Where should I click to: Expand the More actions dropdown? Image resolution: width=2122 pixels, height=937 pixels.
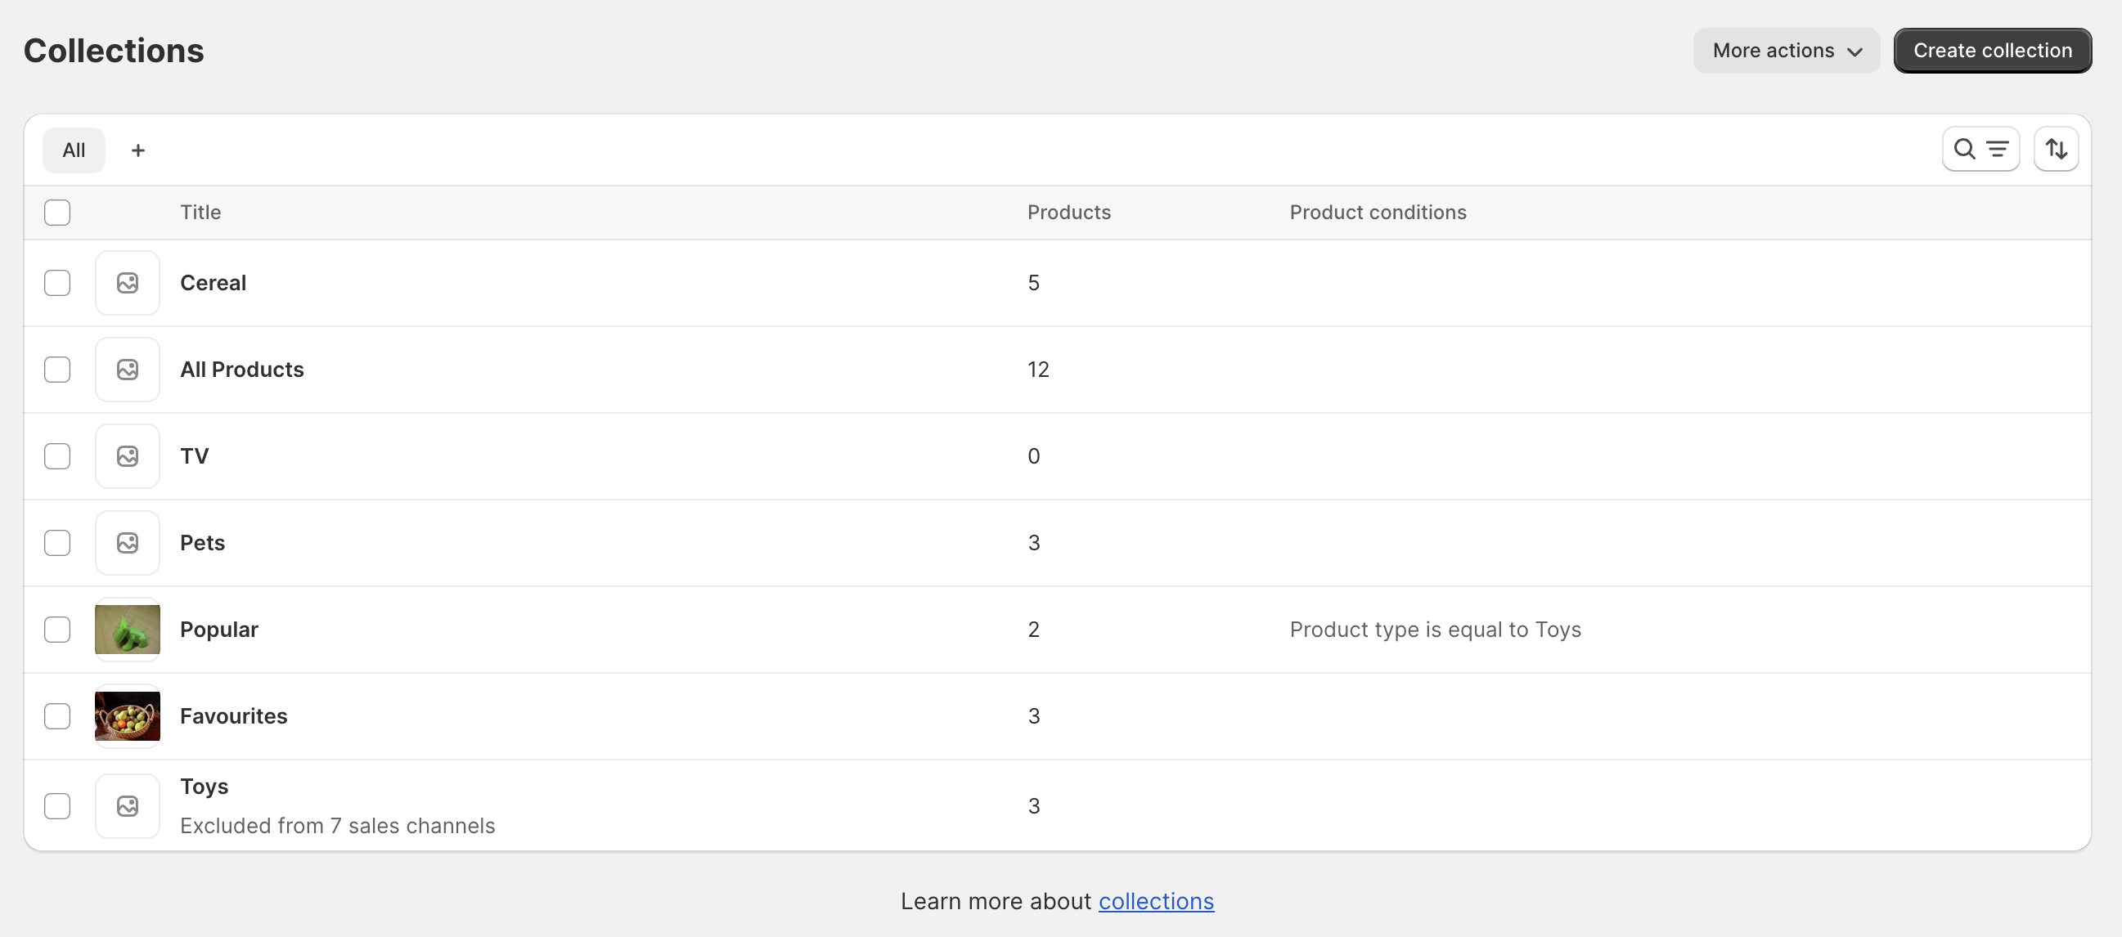tap(1785, 50)
